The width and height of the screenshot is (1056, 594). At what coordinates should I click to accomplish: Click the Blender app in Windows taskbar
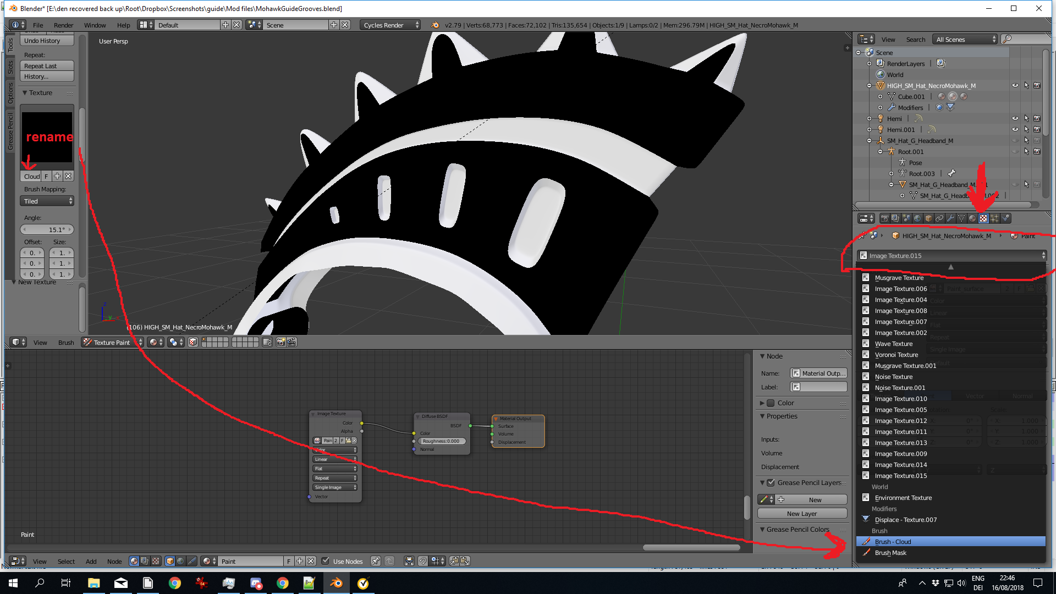pos(336,583)
